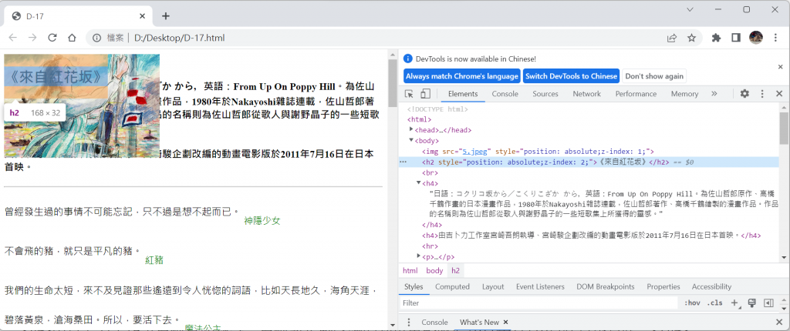The height and width of the screenshot is (331, 790).
Task: Open Chrome three-dot menu
Action: [x=775, y=38]
